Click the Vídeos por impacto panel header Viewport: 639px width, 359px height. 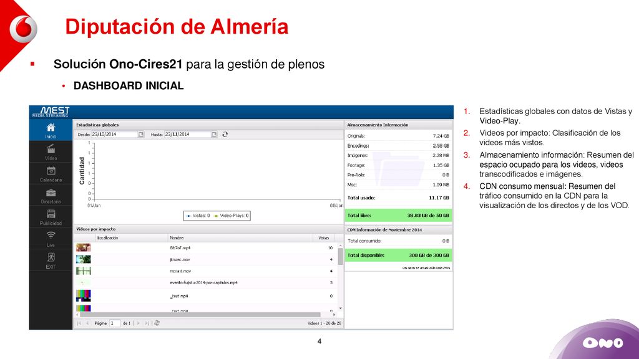pyautogui.click(x=208, y=229)
